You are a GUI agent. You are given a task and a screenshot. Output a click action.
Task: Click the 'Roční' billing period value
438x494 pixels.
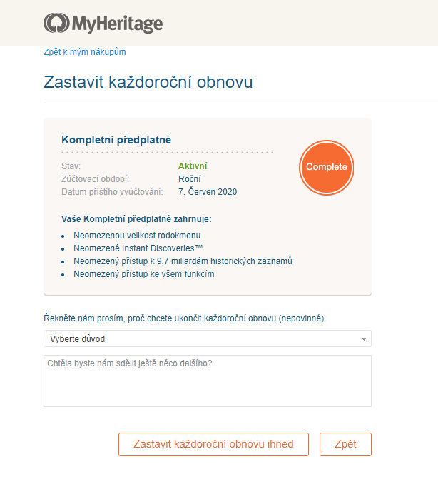point(189,179)
